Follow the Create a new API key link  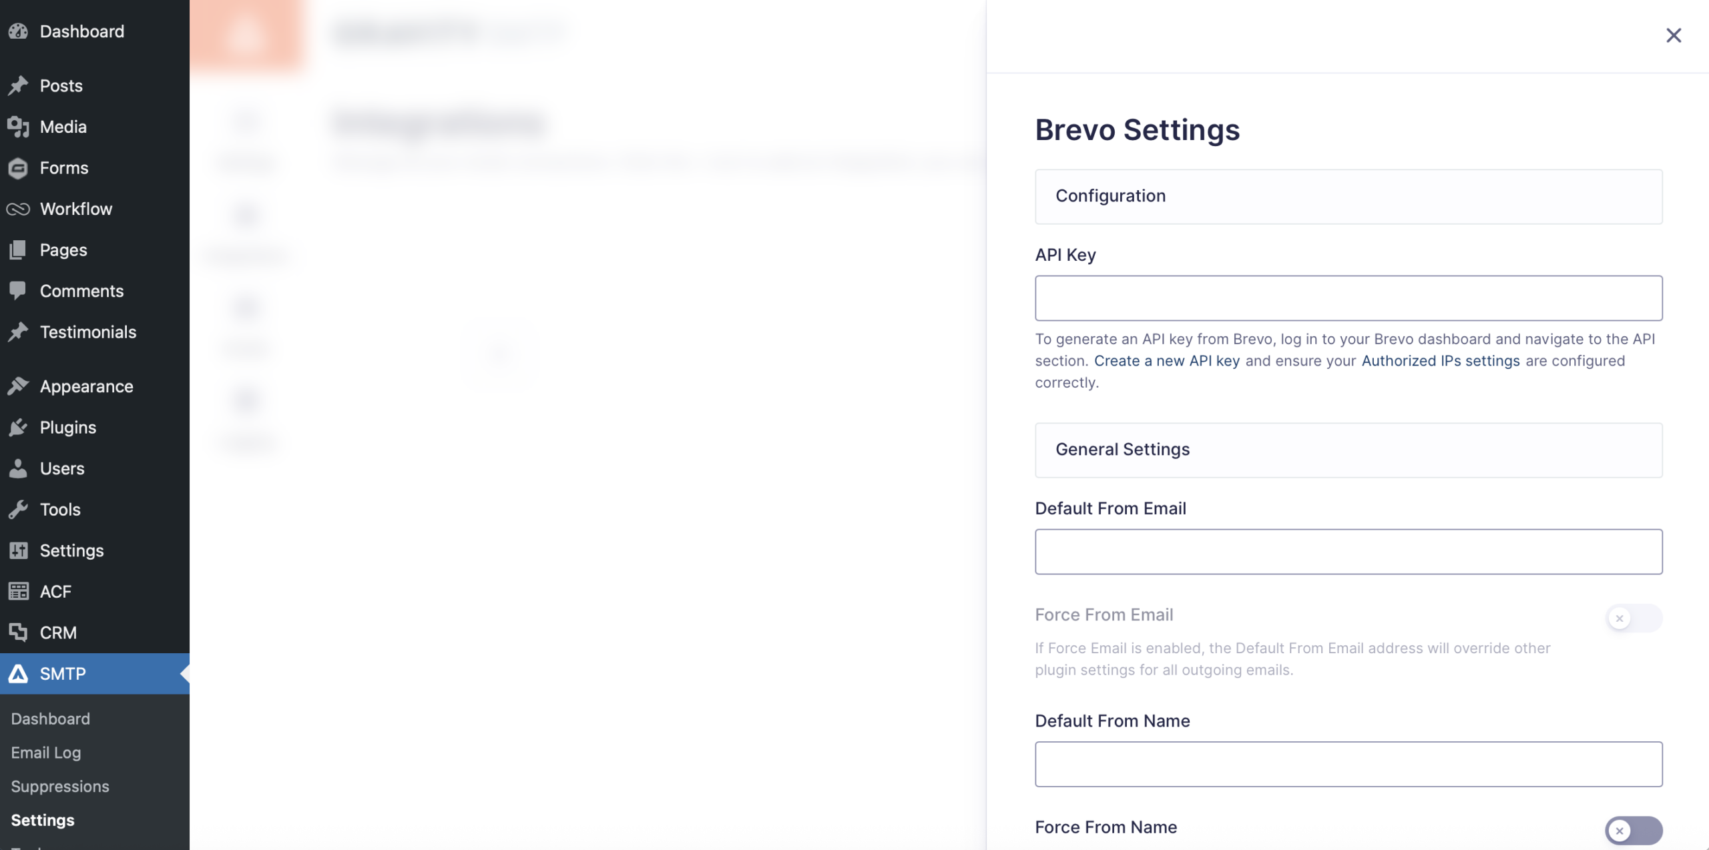tap(1166, 361)
